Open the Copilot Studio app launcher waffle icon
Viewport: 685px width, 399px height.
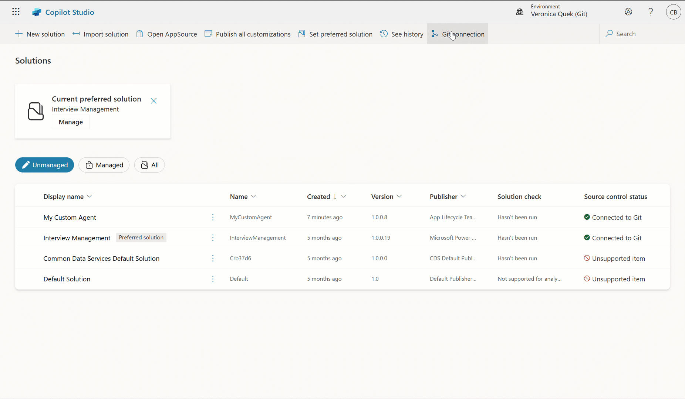point(16,11)
